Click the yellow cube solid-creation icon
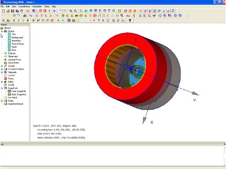The width and height of the screenshot is (229, 169). point(63,16)
